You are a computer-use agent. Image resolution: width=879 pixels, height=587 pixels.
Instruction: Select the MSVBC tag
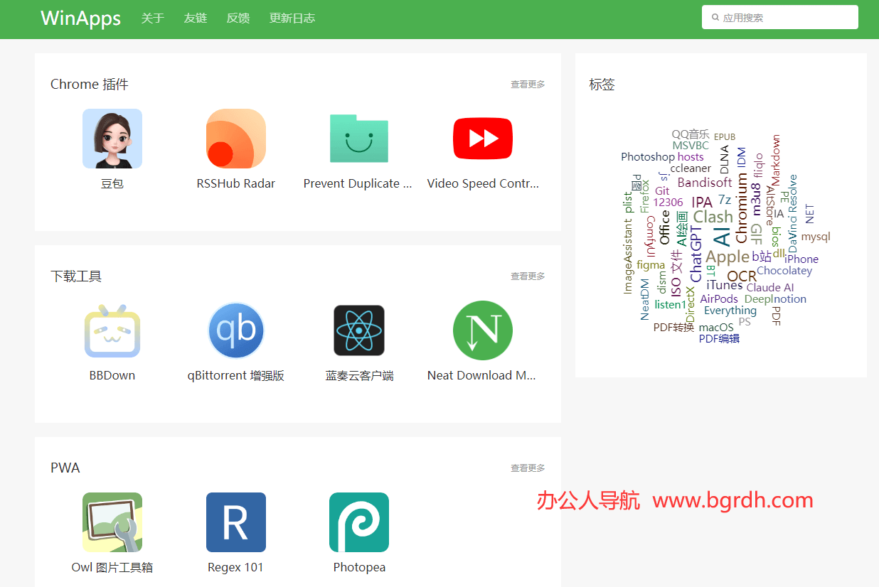coord(691,146)
